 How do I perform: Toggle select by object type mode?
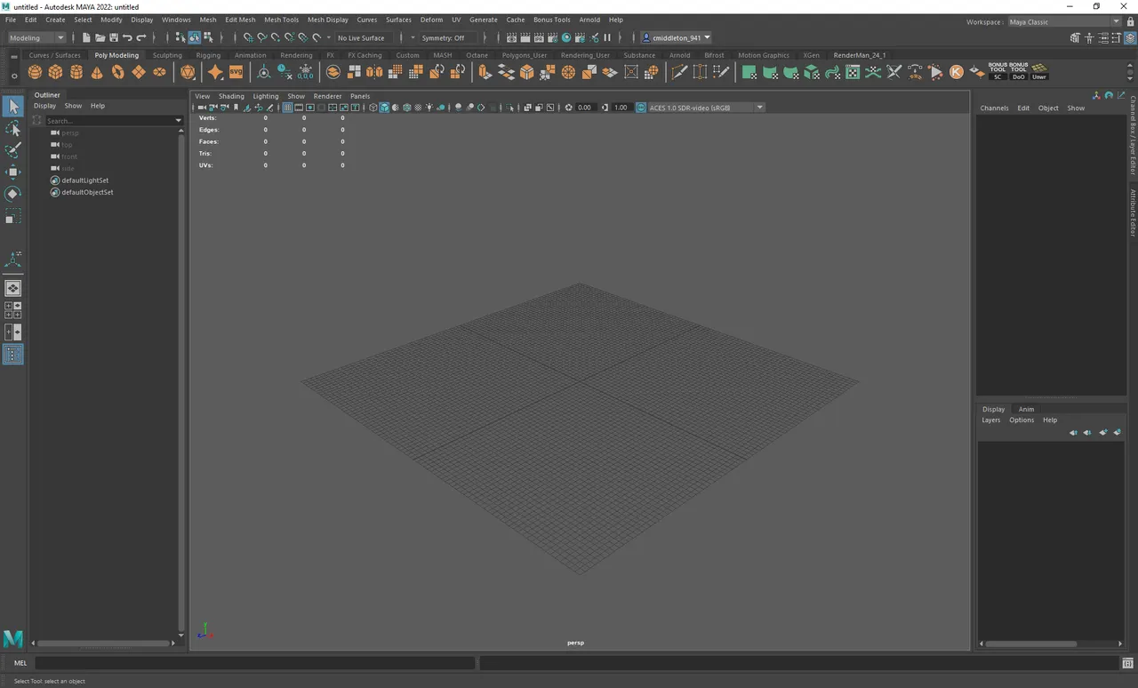[x=194, y=37]
